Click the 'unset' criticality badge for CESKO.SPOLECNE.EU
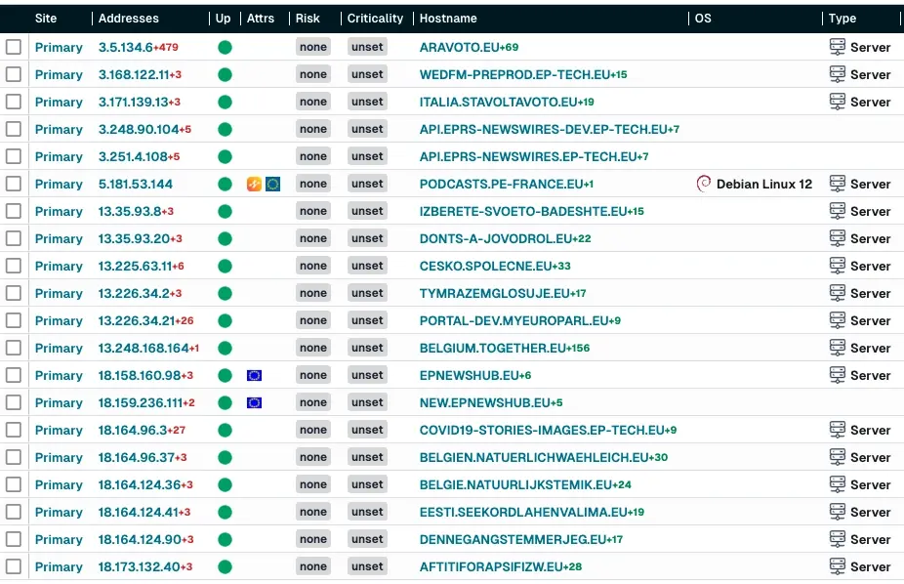This screenshot has height=584, width=904. click(x=367, y=266)
